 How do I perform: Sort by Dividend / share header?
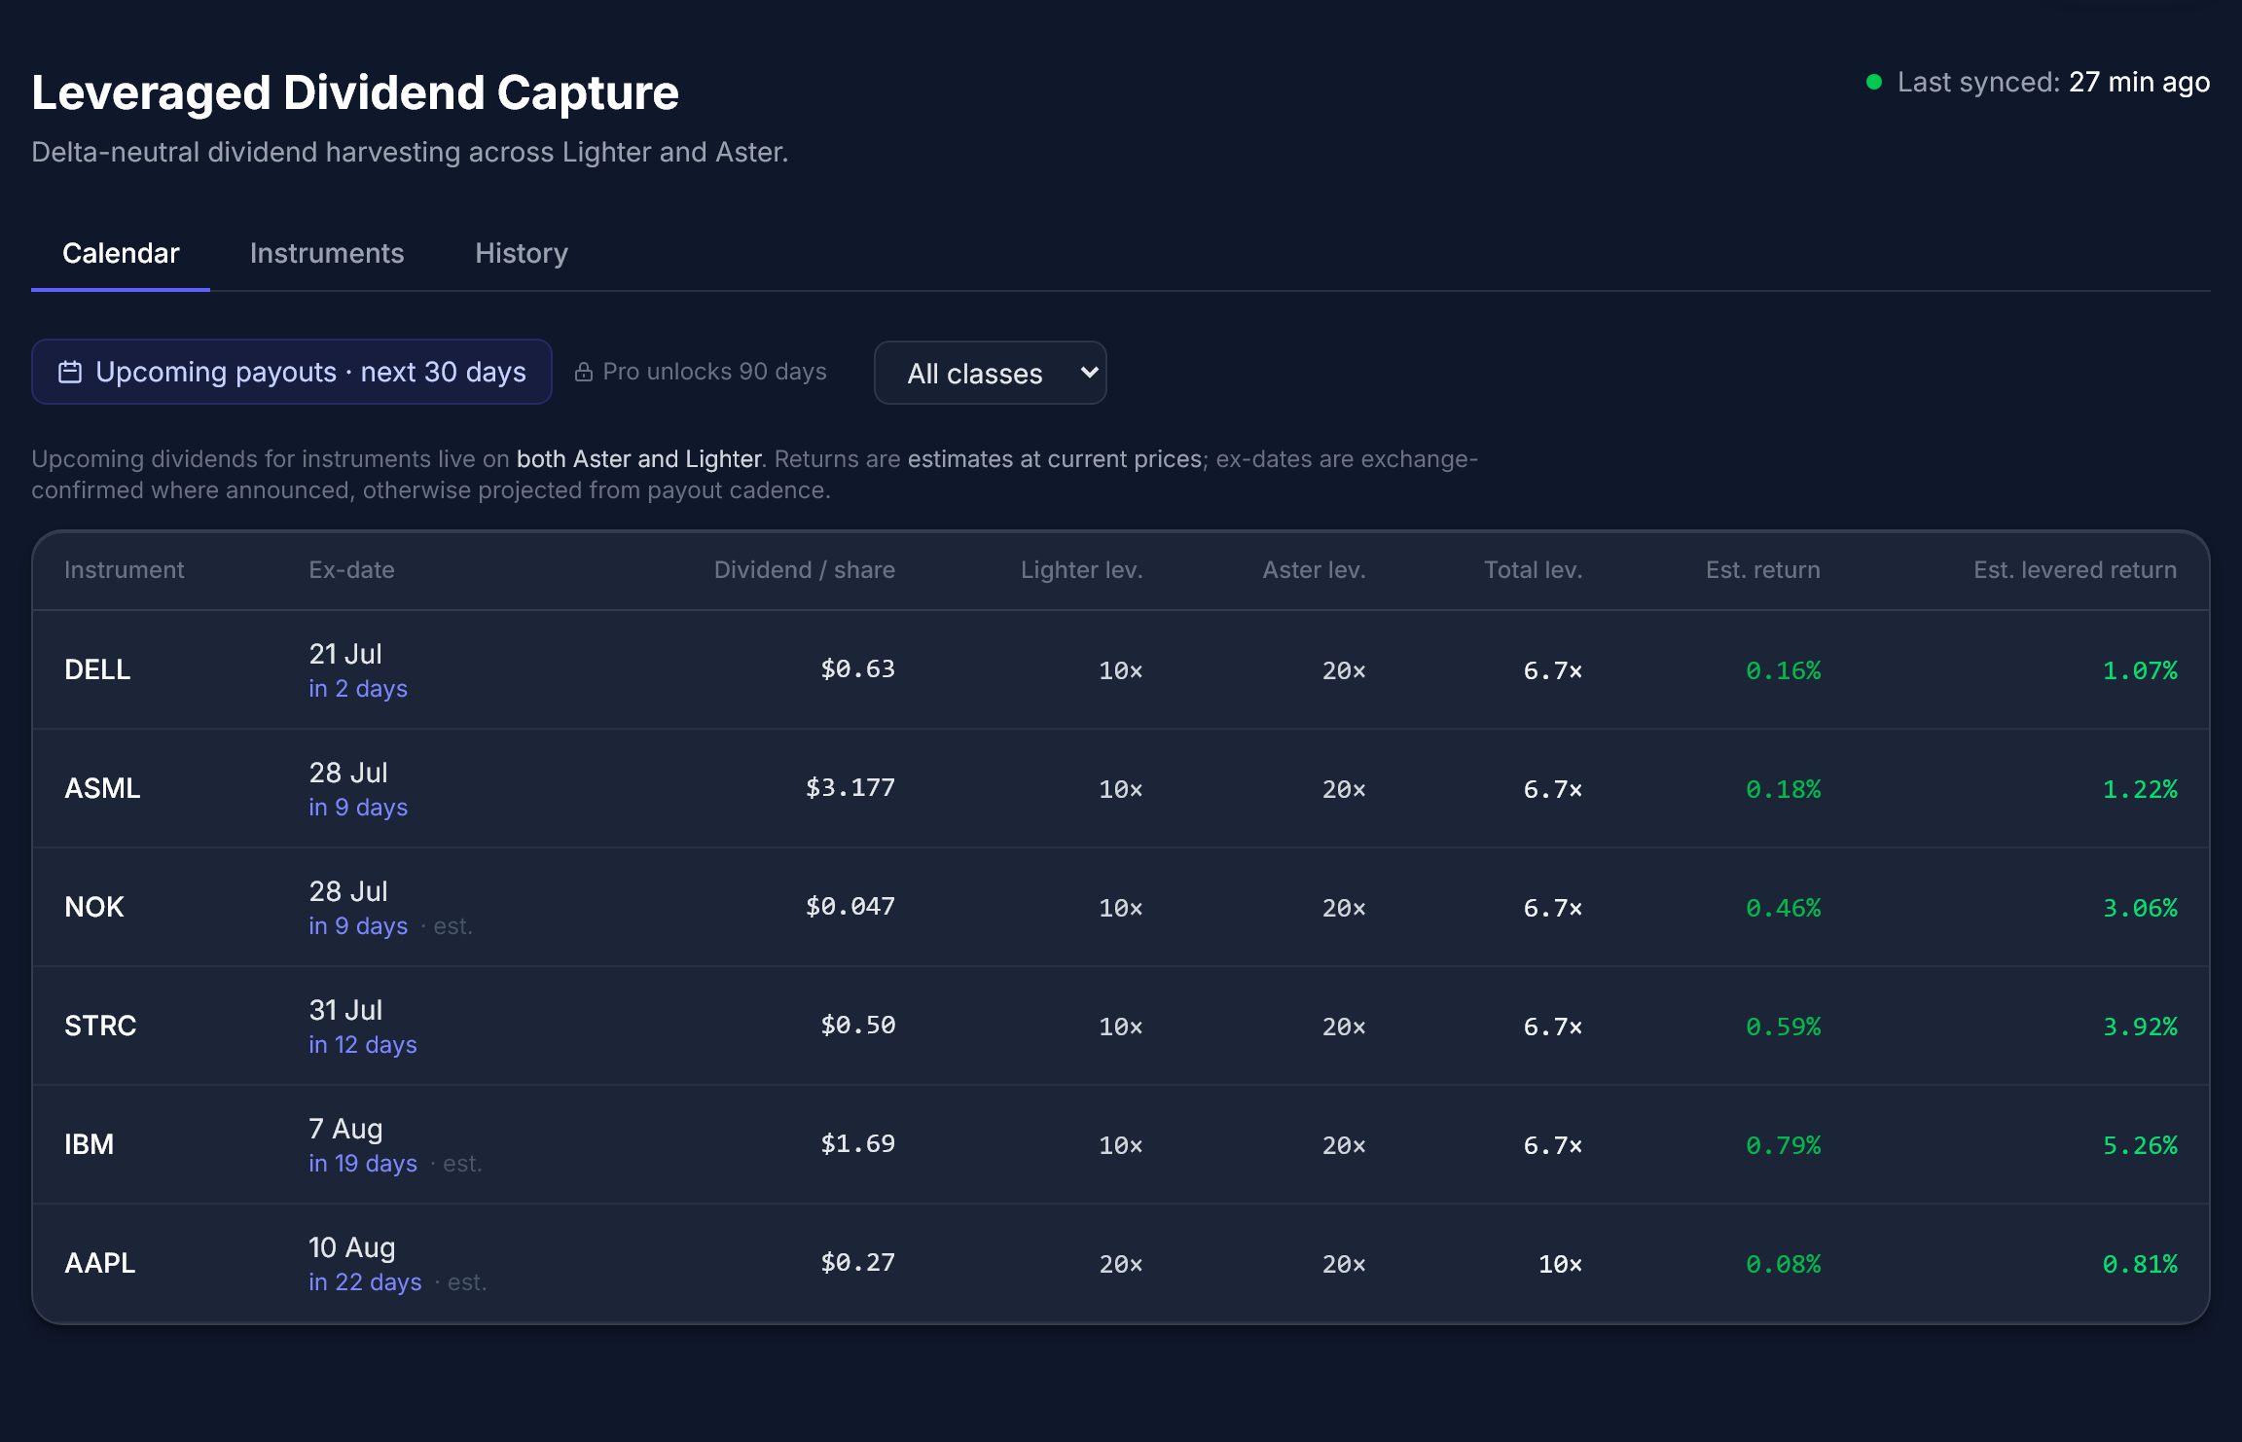[804, 570]
